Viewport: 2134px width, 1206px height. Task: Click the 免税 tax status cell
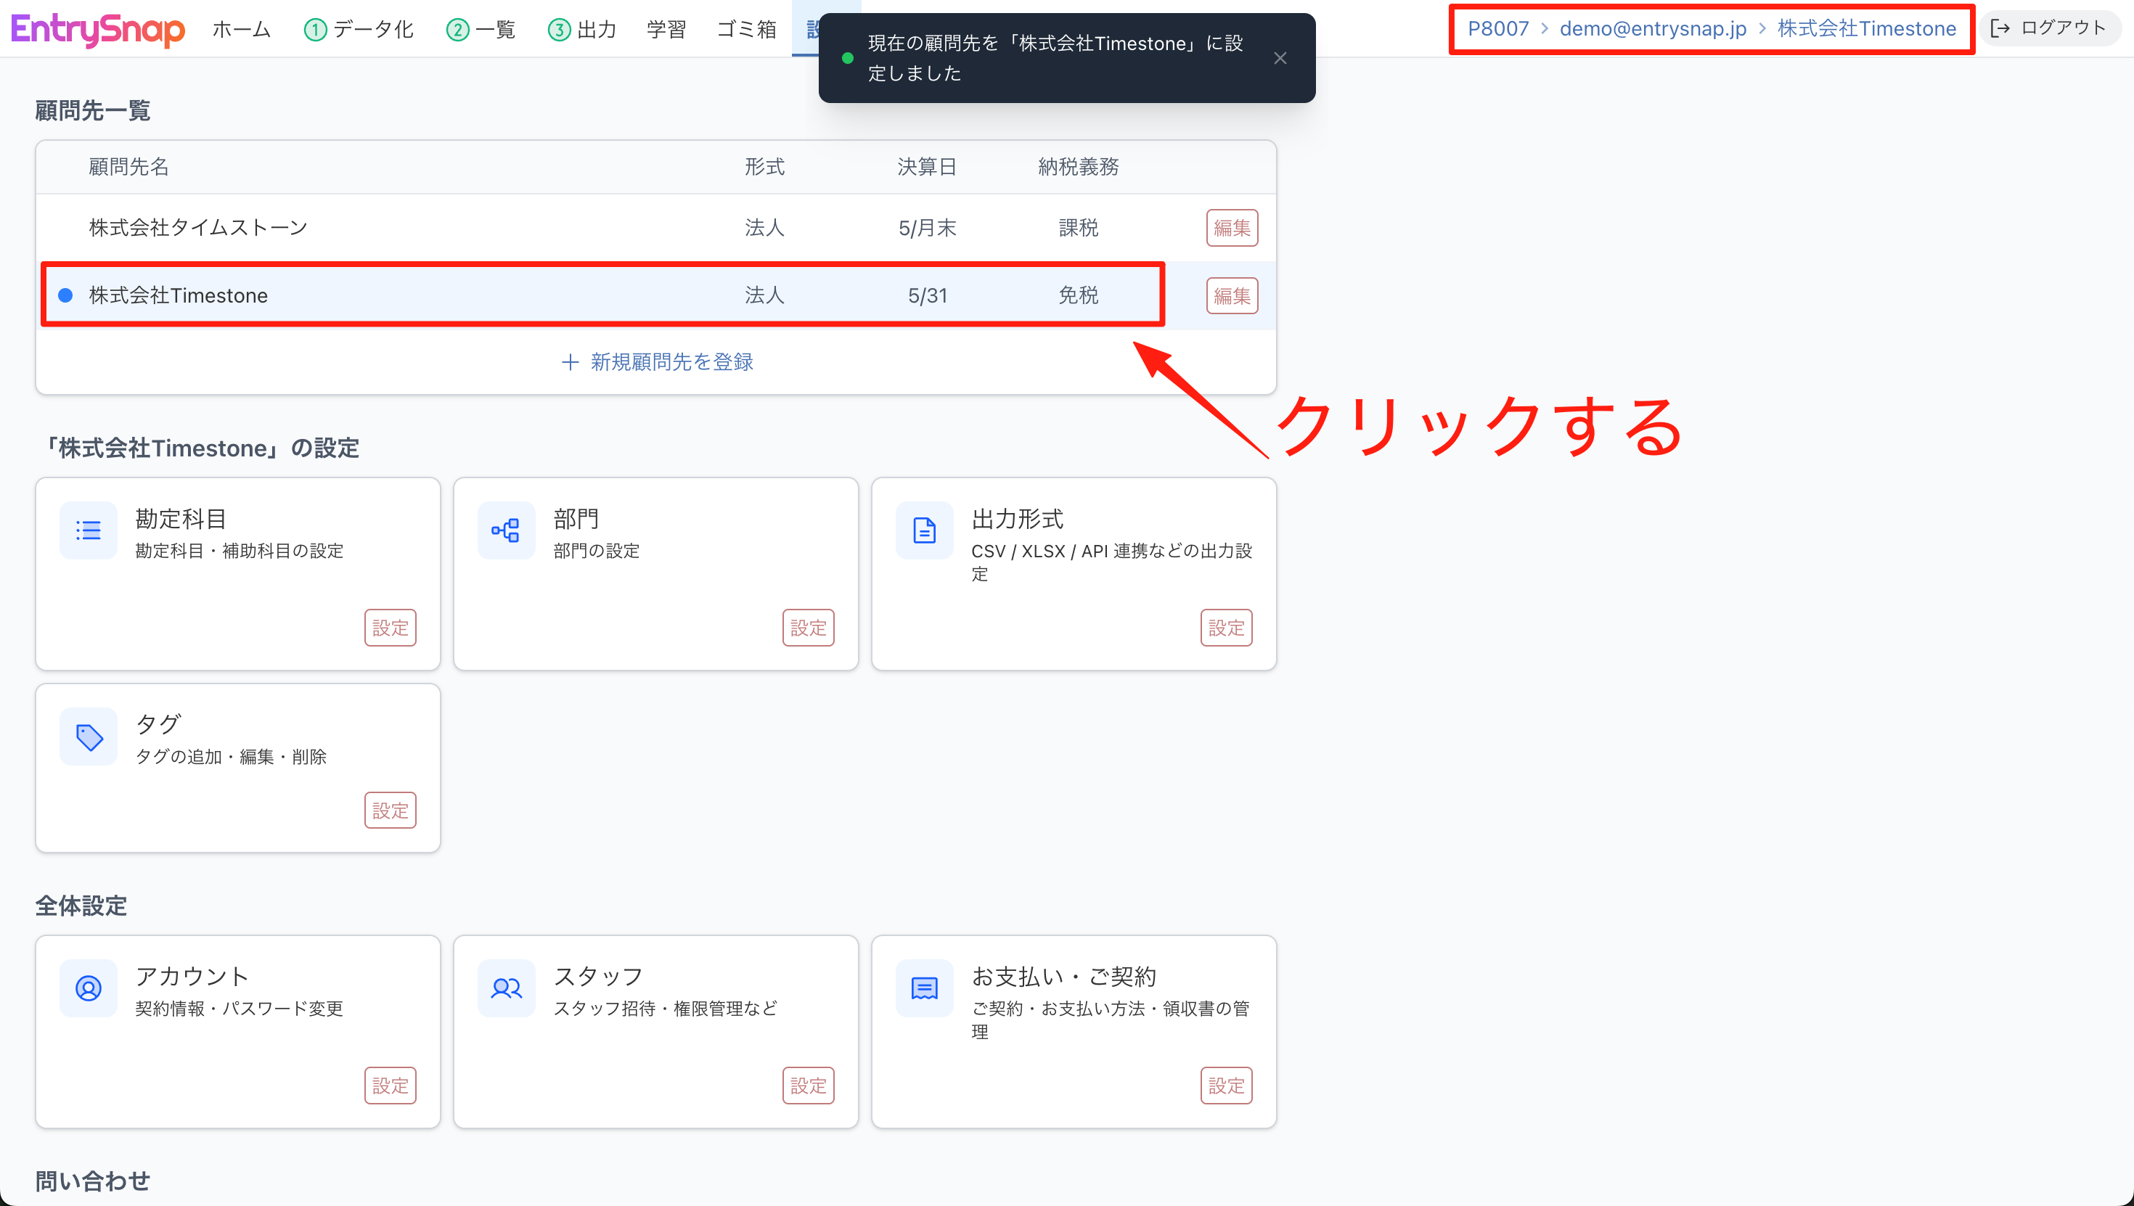tap(1078, 296)
